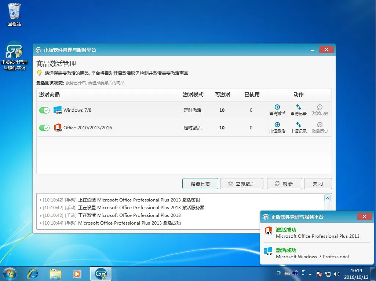Open the 回收站 desktop icon

coord(14,14)
